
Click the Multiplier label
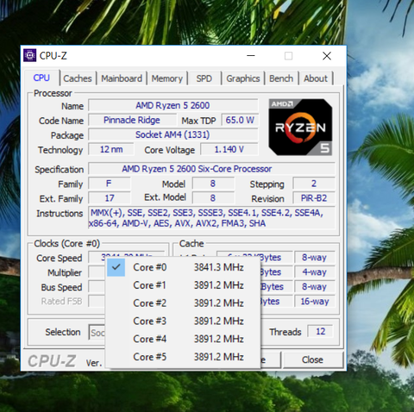coord(65,272)
